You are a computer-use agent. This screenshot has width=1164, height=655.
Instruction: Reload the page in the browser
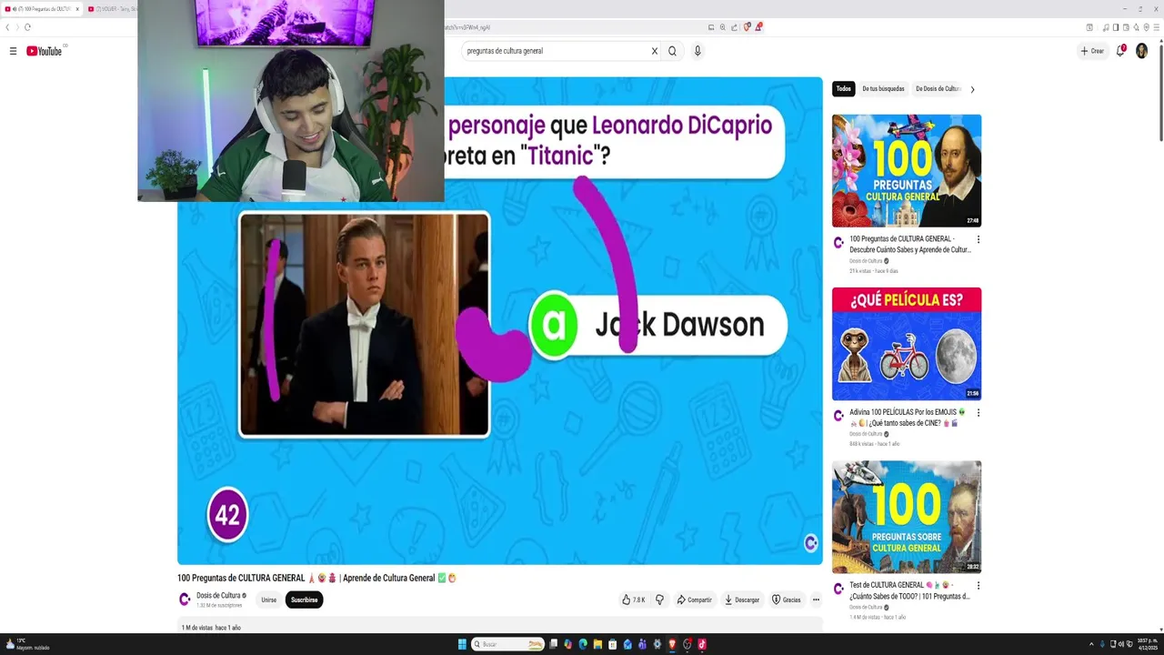[x=27, y=27]
